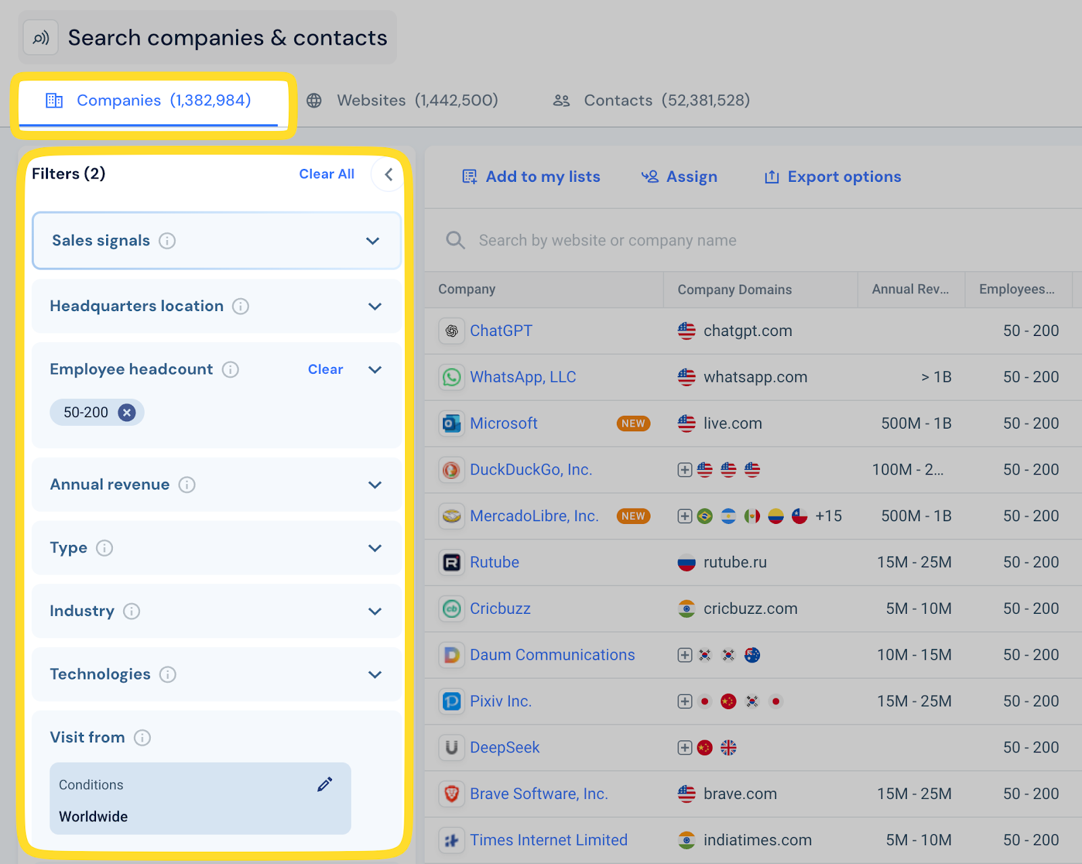Click Clear All filters link
Screen dimensions: 1082x864
[327, 174]
